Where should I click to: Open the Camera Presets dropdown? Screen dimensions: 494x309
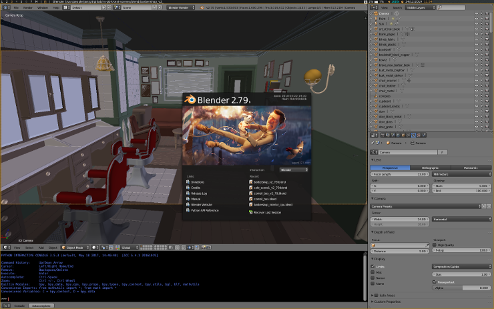pos(426,207)
